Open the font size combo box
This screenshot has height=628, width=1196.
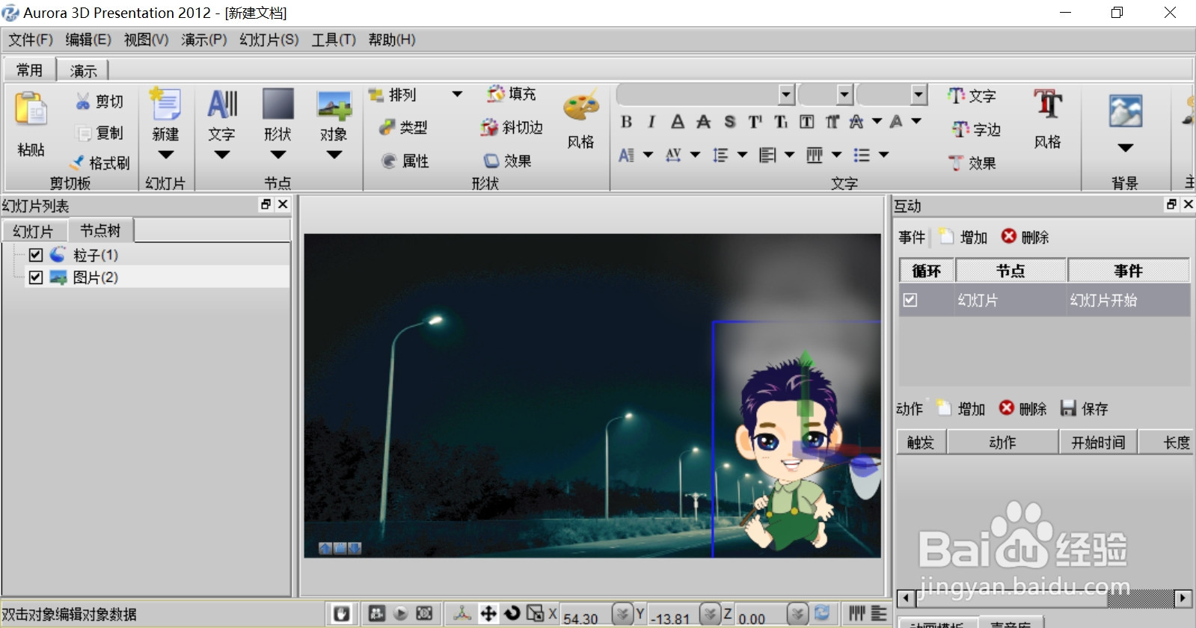pyautogui.click(x=844, y=94)
